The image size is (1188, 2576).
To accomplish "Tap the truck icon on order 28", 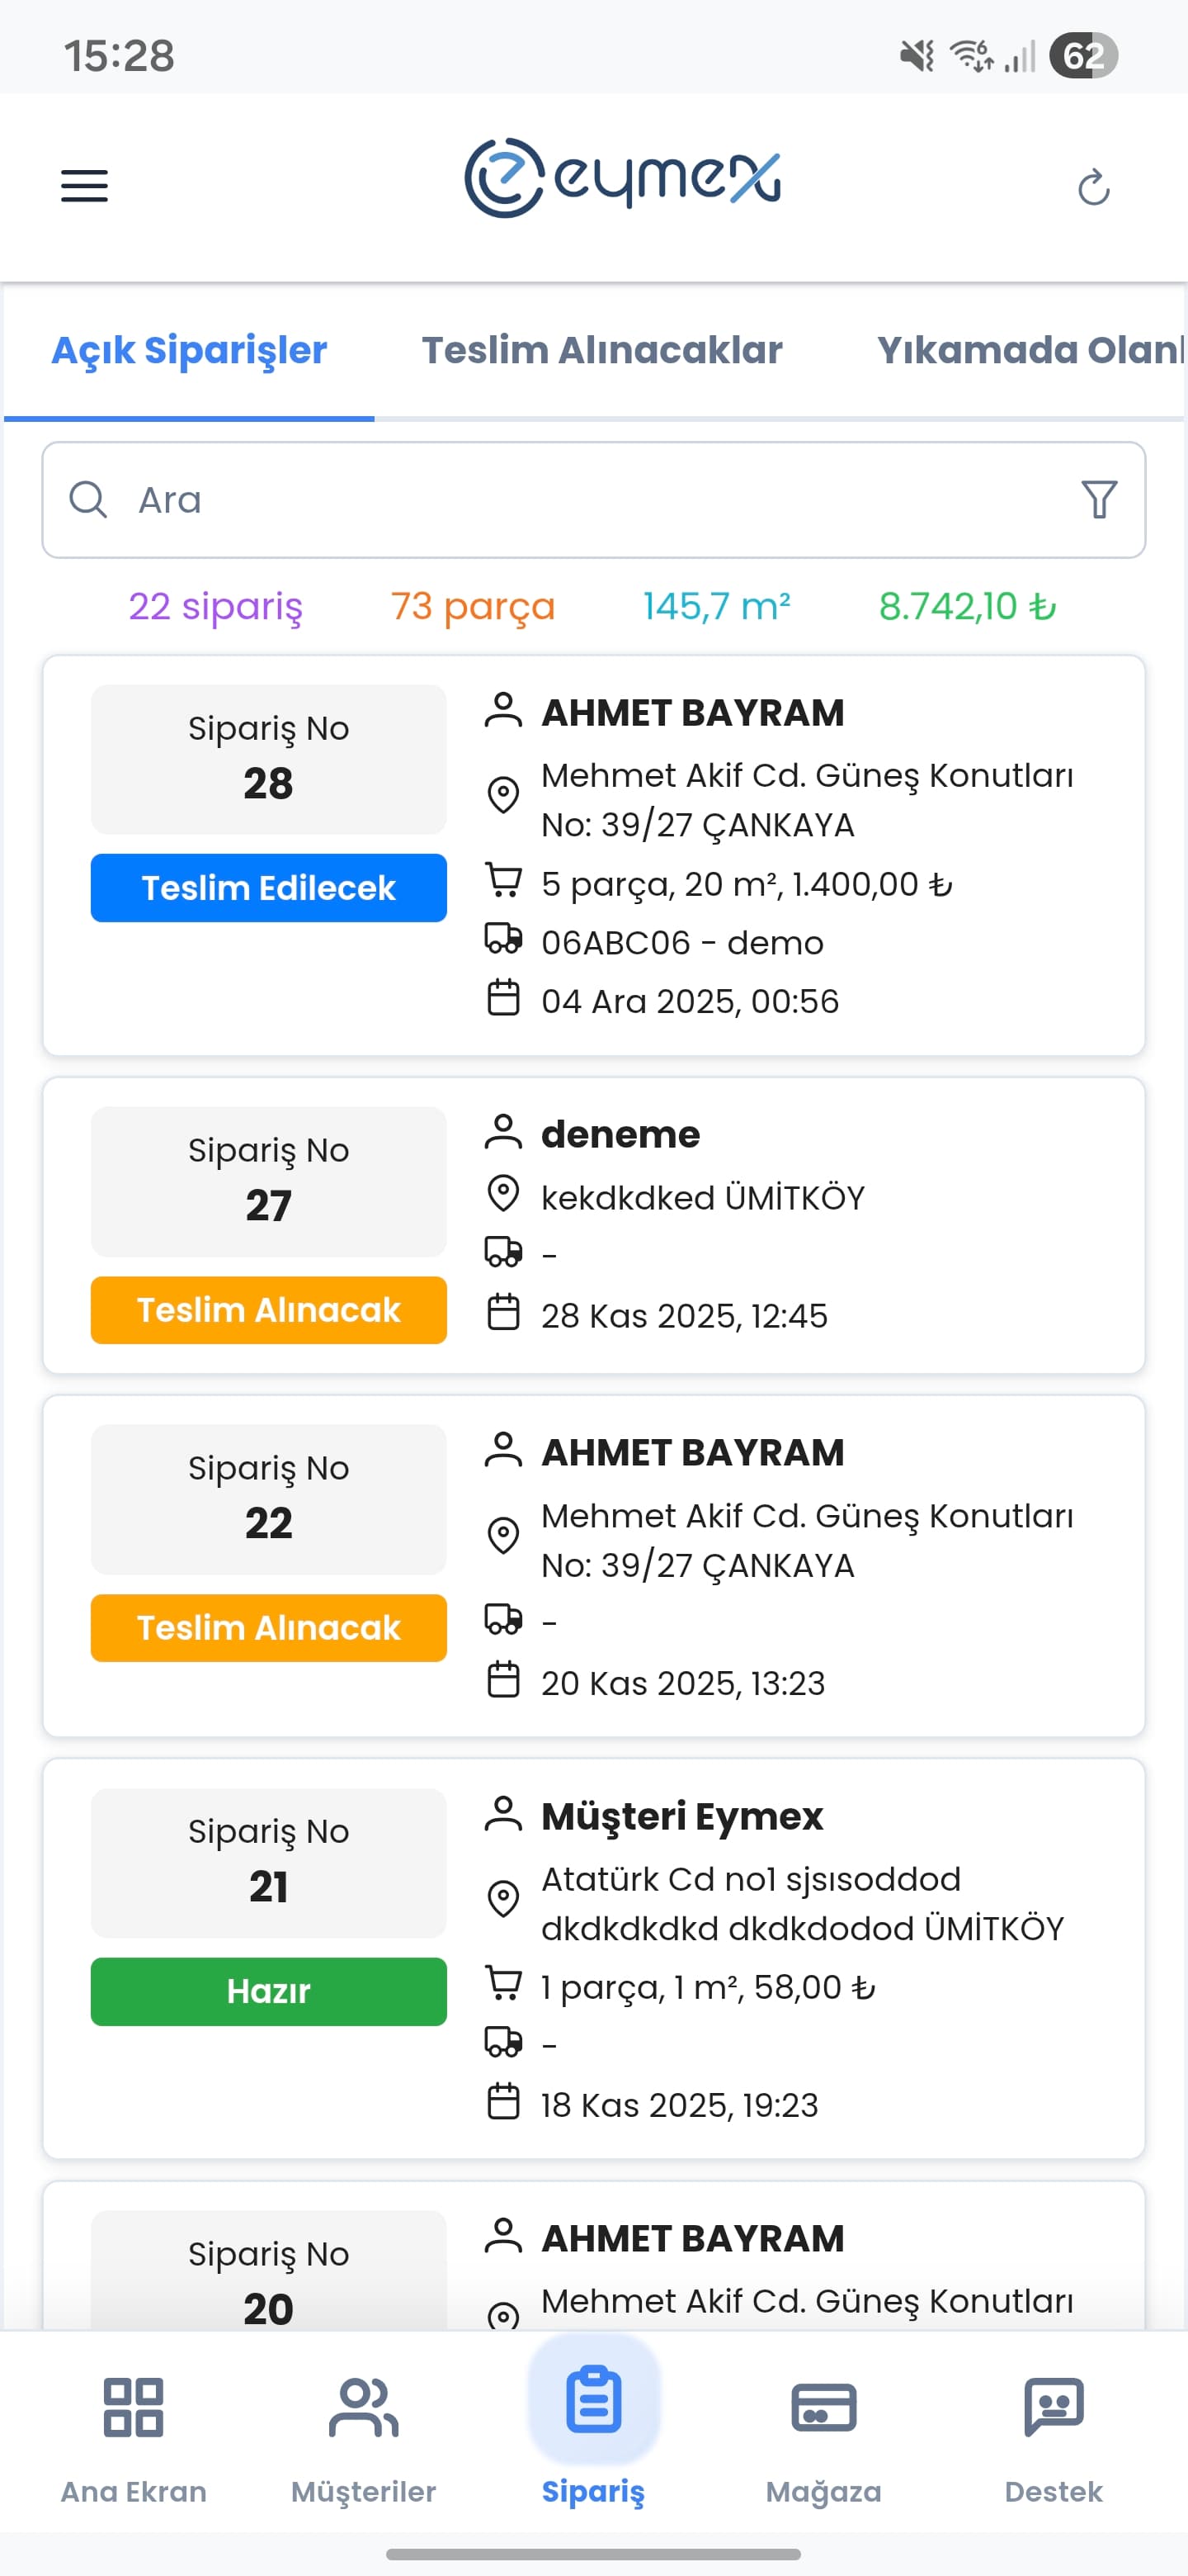I will tap(505, 941).
